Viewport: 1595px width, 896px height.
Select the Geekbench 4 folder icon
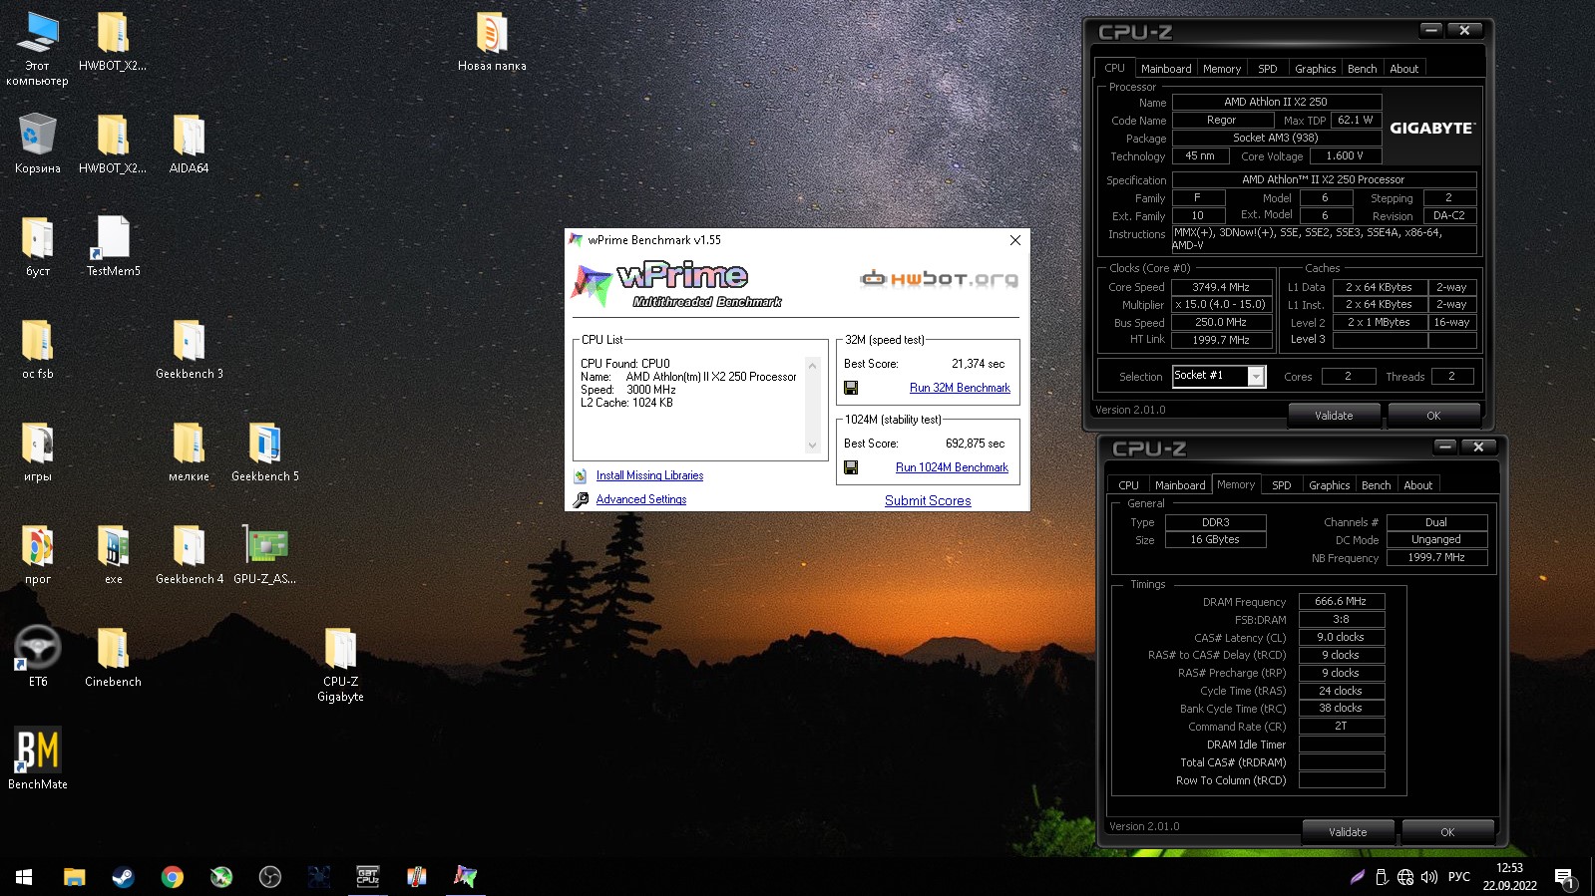point(189,555)
